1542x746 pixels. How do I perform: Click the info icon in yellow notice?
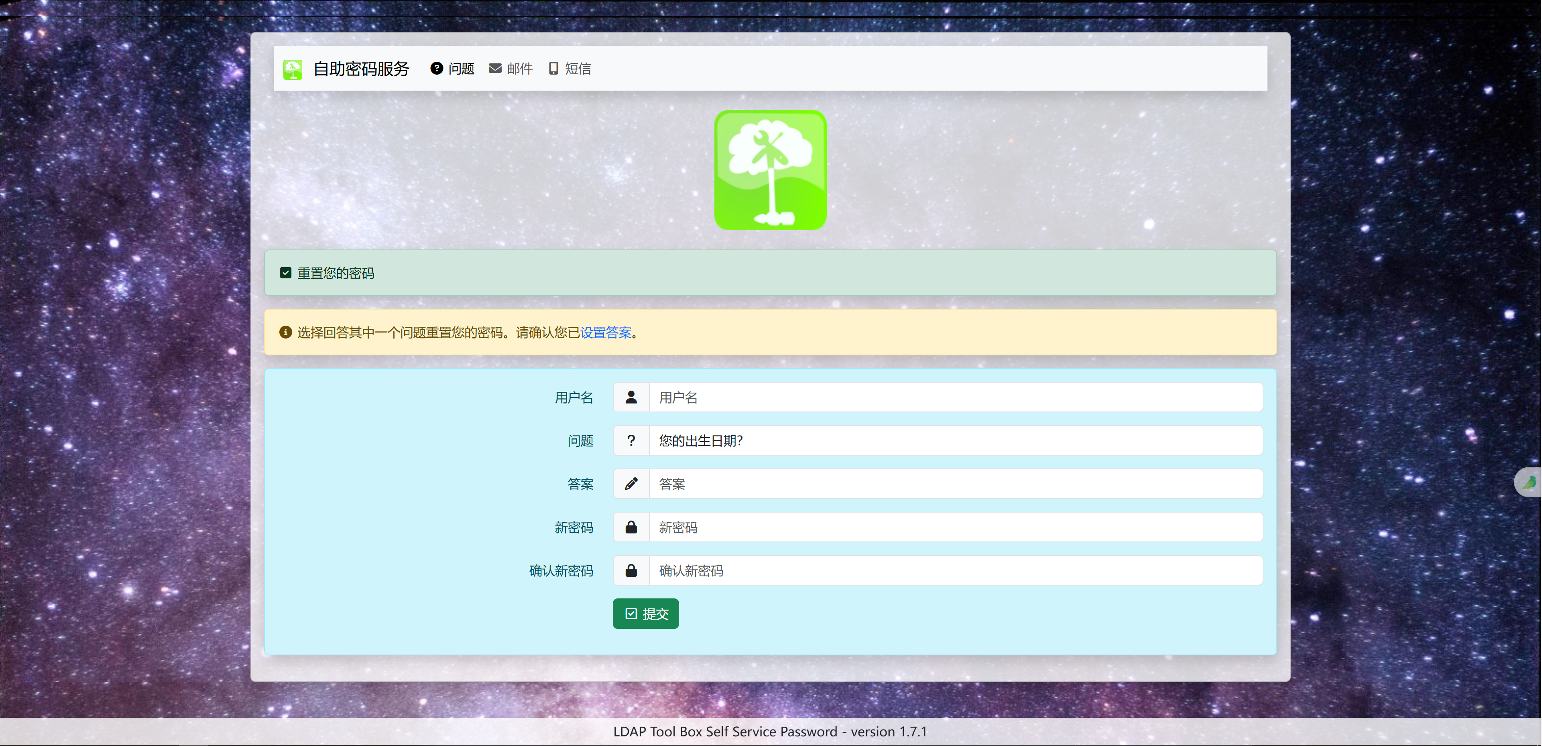coord(285,332)
